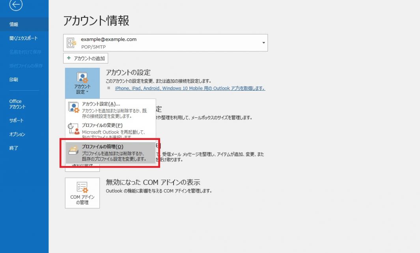Open the アカウント設定 button with gear icon
This screenshot has height=253, width=420.
(x=82, y=83)
